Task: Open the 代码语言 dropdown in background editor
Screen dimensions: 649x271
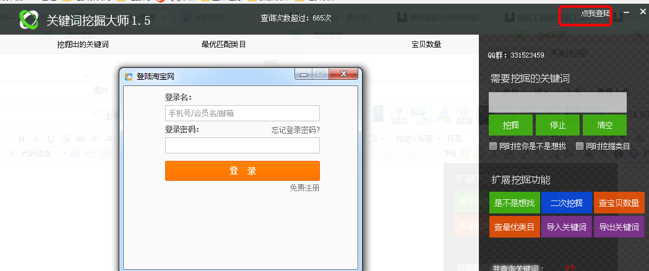Action: 42,154
